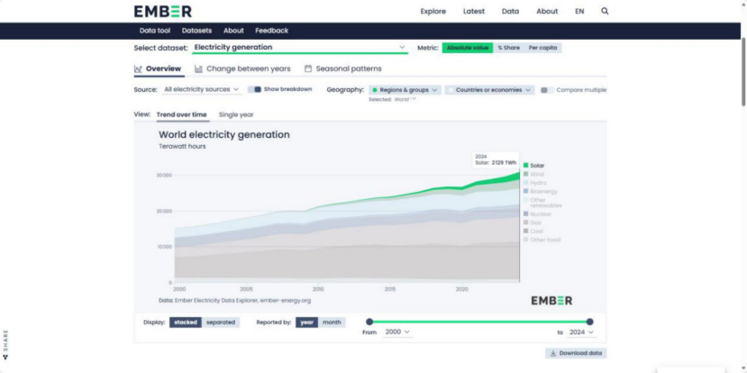Click the search magnifier icon
This screenshot has width=747, height=373.
tap(605, 12)
